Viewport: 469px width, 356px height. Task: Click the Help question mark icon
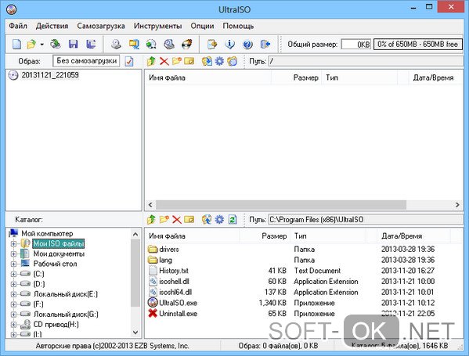247,45
